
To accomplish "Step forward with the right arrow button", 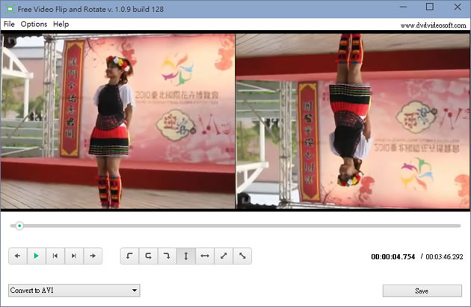I will click(92, 256).
